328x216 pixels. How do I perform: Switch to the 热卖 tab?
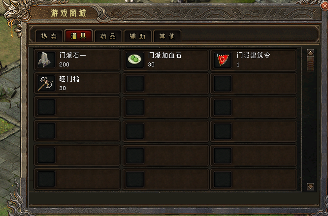pyautogui.click(x=49, y=36)
